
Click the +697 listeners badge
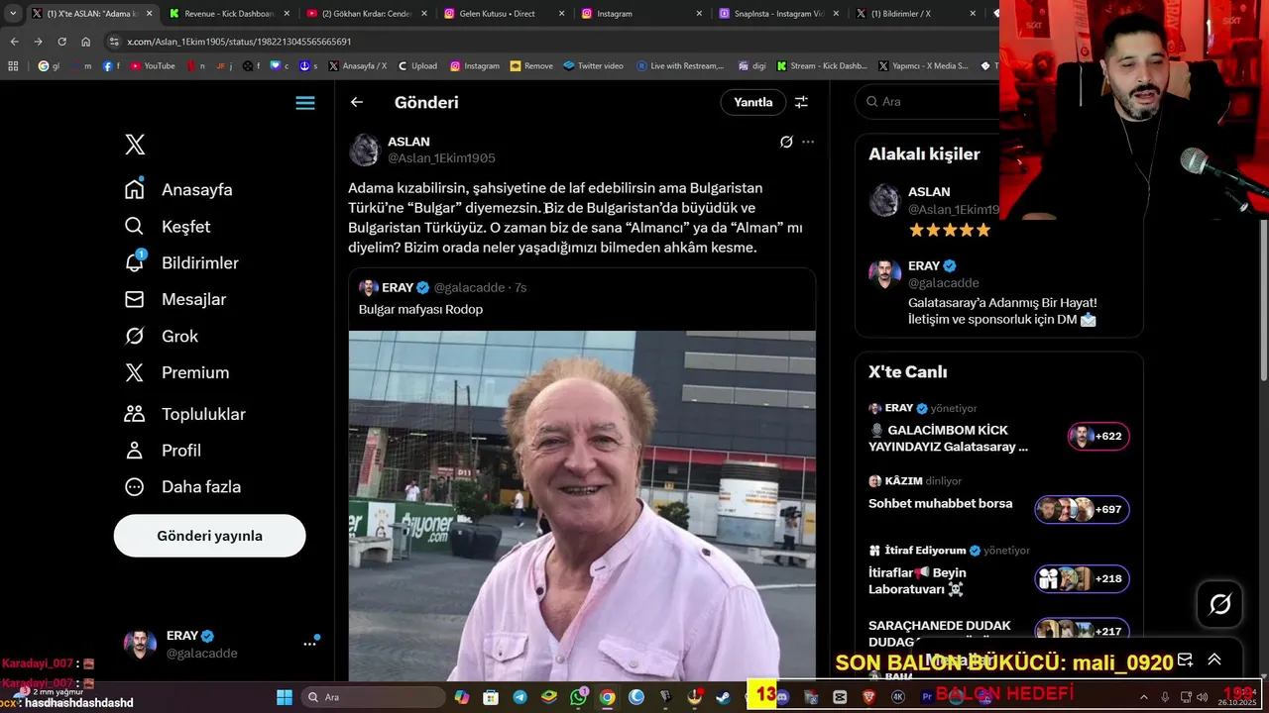click(1082, 509)
